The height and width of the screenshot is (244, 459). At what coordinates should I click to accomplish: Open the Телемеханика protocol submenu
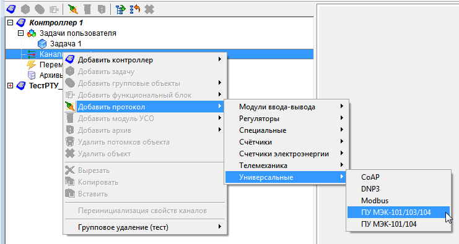[287, 166]
